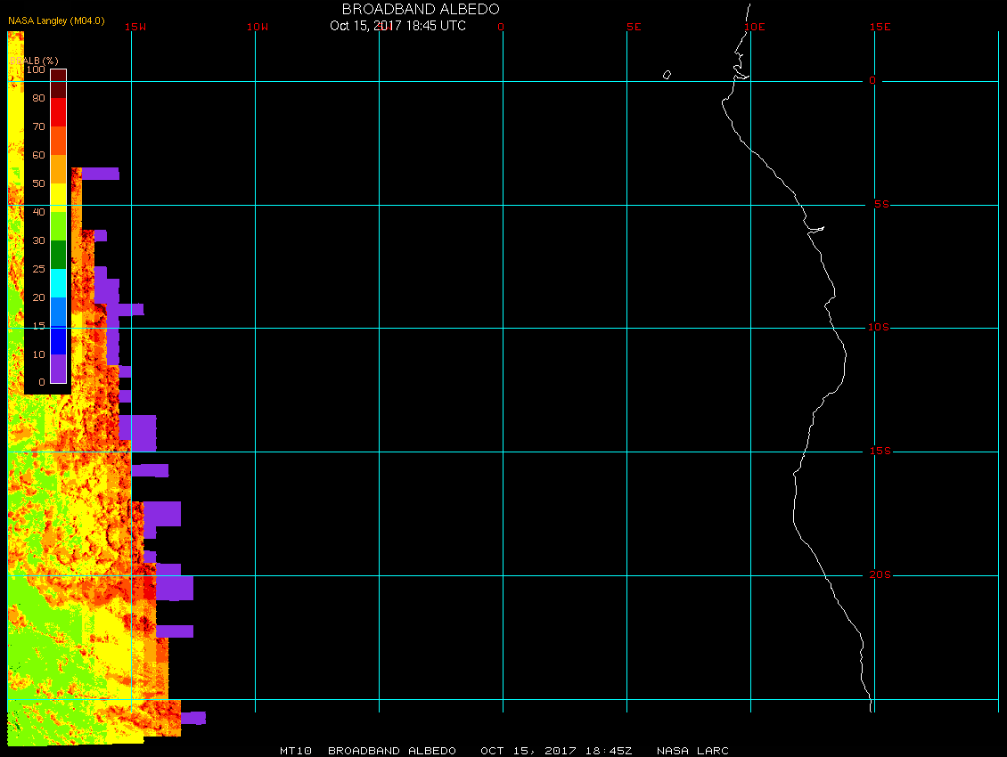Choose the purple 0-10% legend swatch
This screenshot has height=757, width=1007.
click(58, 369)
